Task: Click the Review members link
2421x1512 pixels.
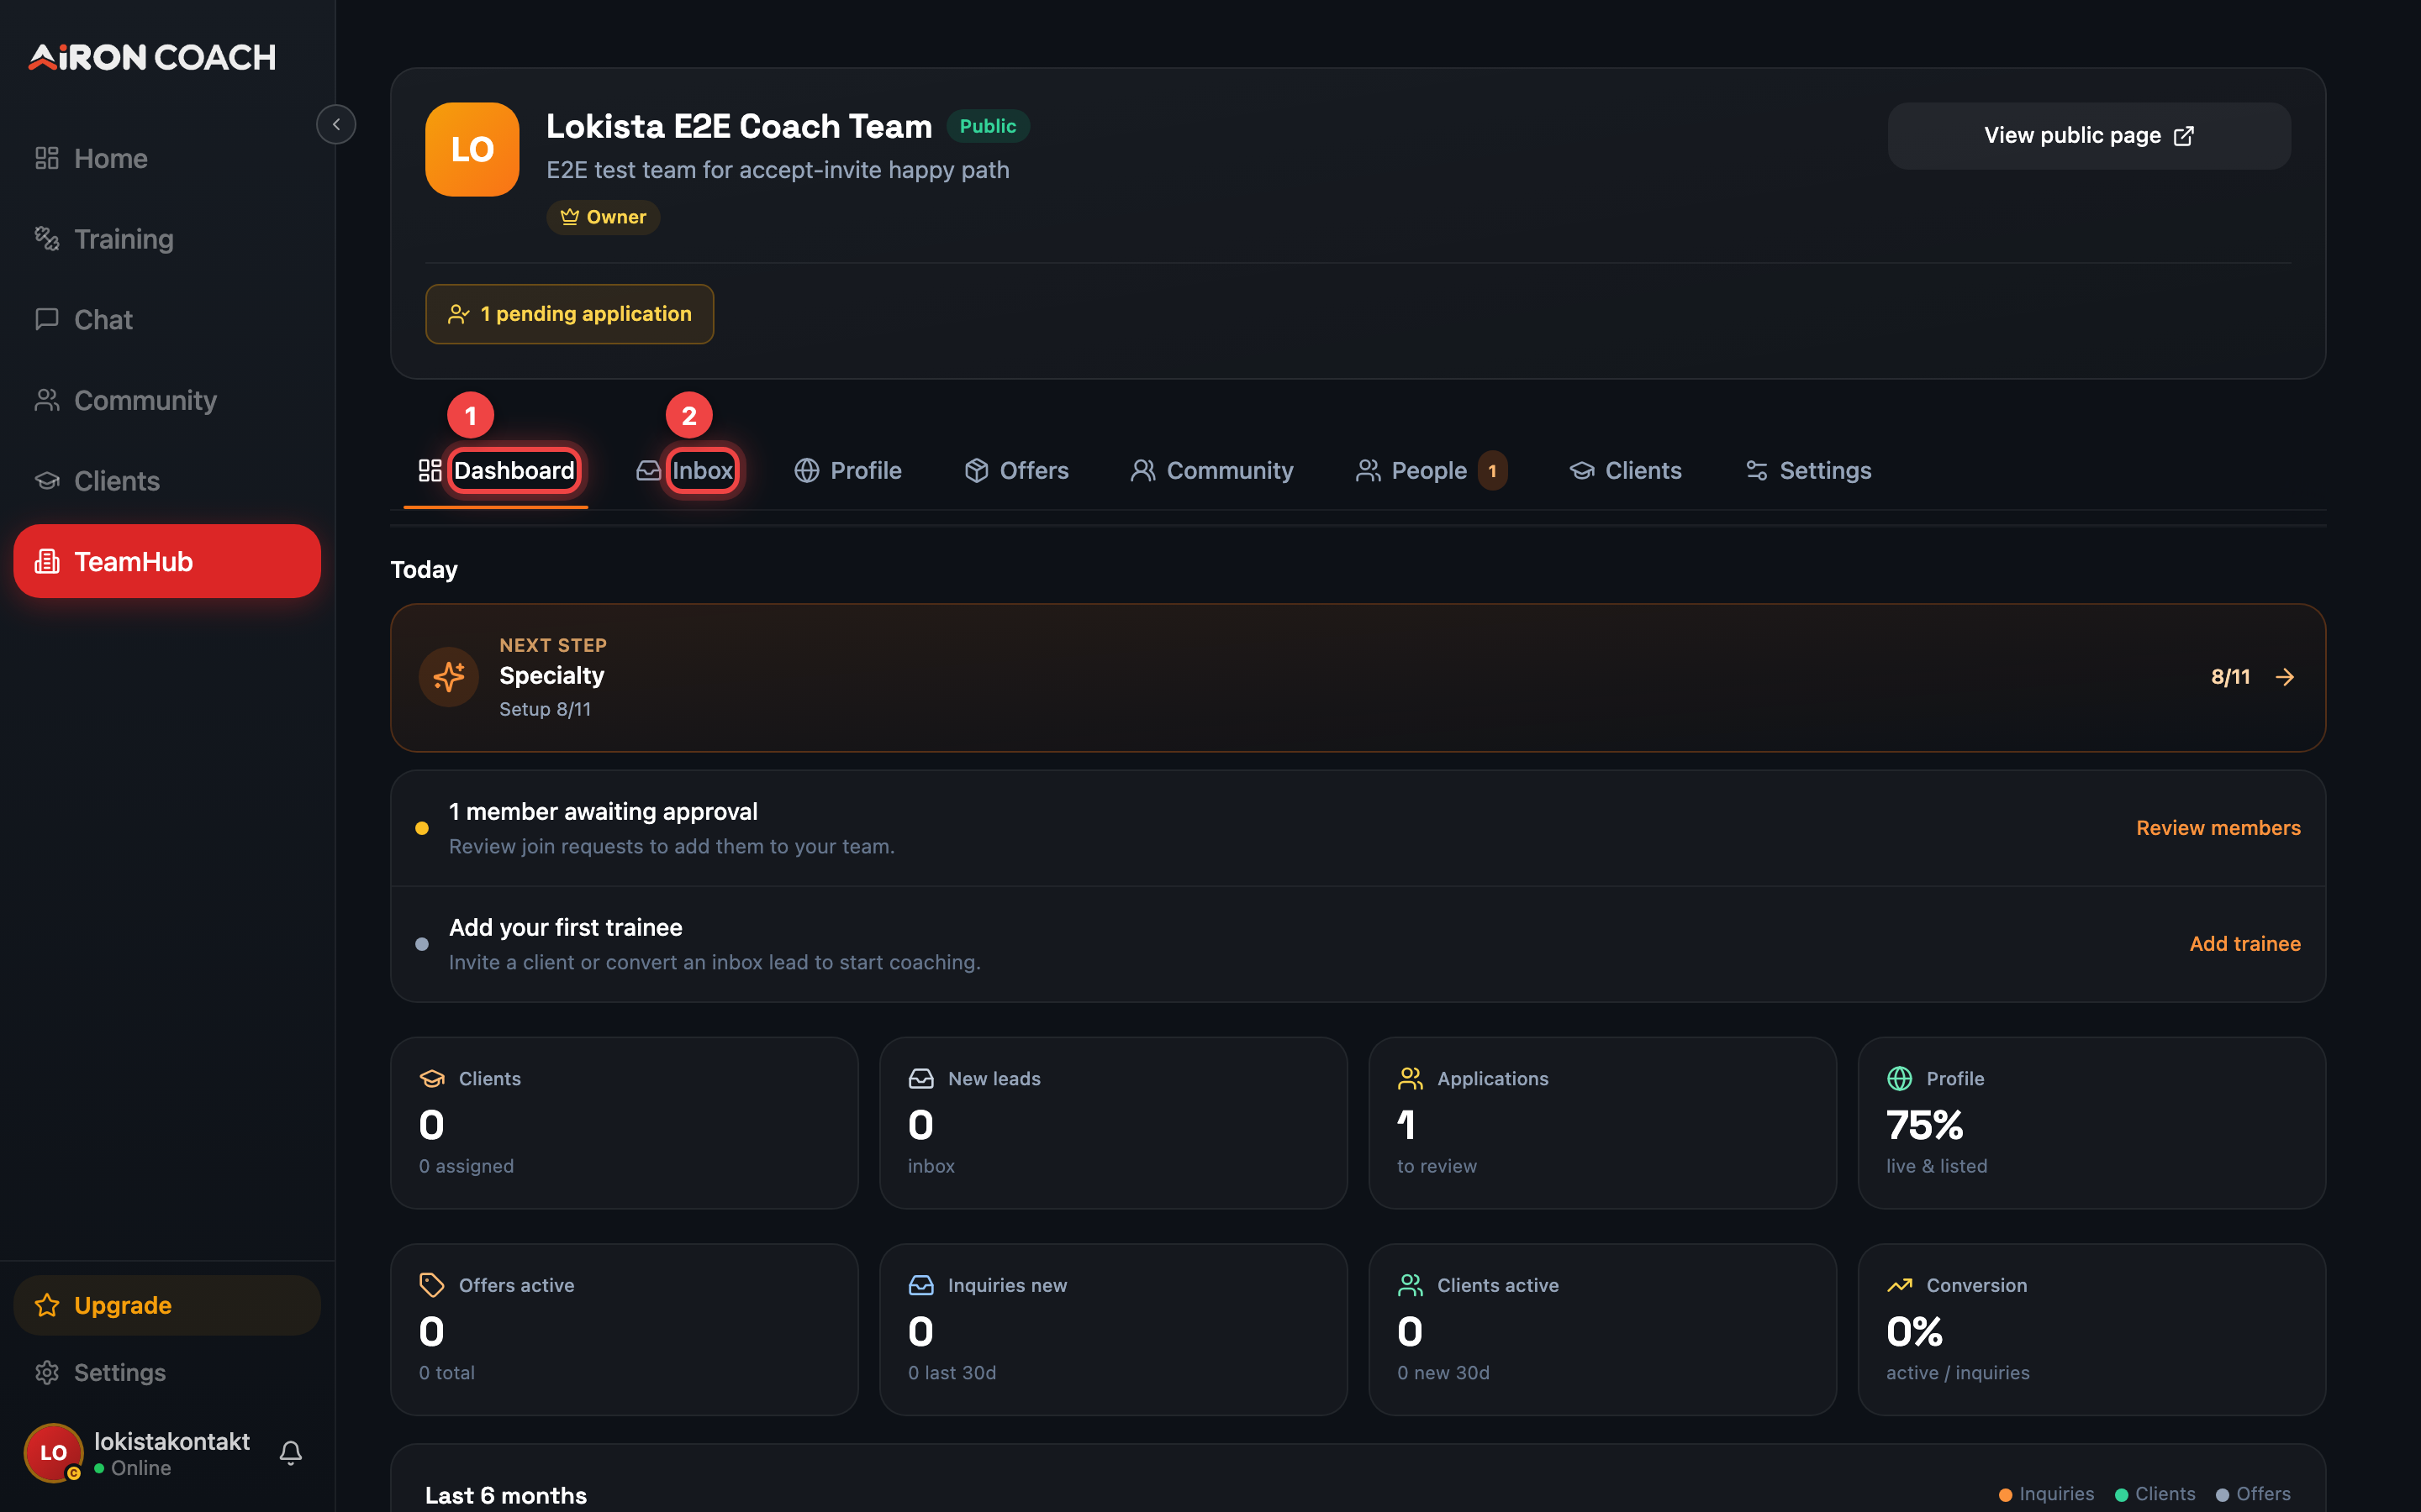Action: [2218, 828]
